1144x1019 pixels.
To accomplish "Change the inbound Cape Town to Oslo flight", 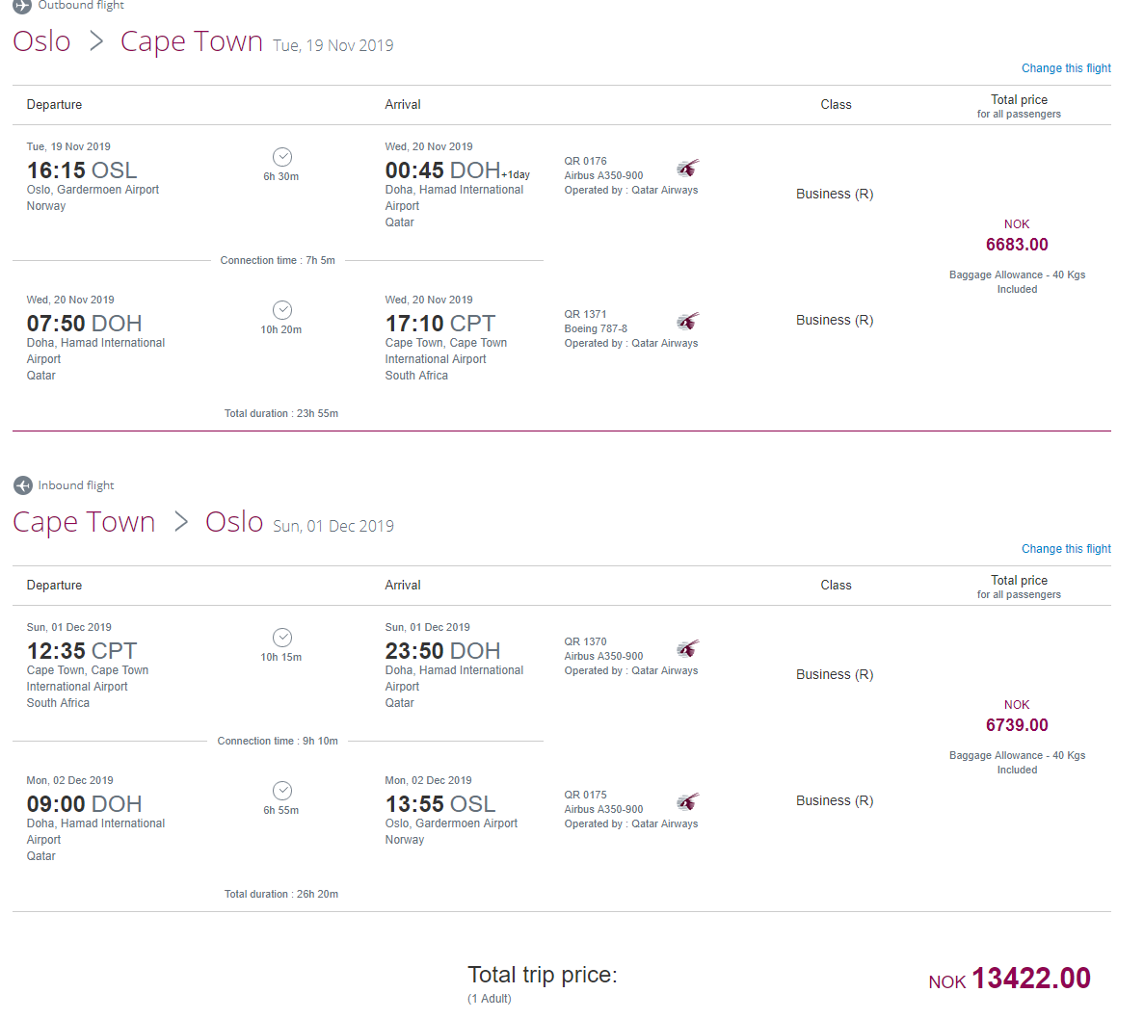I will 1066,549.
